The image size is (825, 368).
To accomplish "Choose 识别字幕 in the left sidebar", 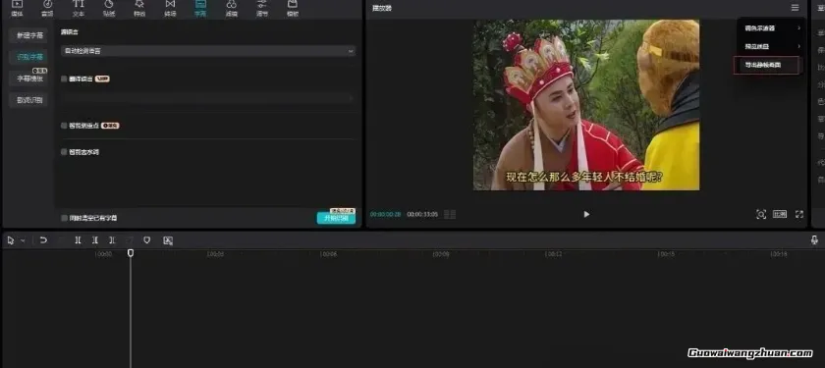I will click(28, 57).
